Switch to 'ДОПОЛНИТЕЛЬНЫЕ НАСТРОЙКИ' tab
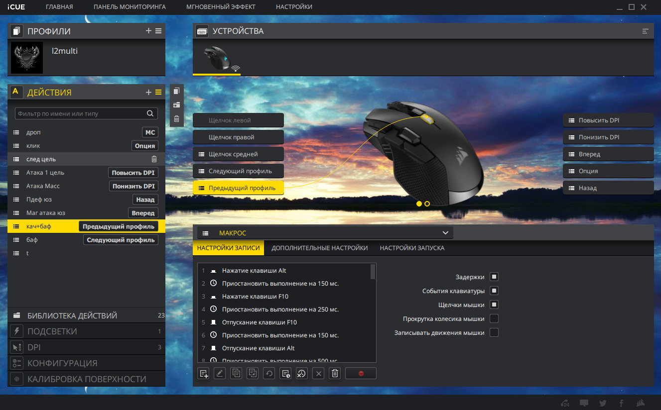 pyautogui.click(x=320, y=248)
